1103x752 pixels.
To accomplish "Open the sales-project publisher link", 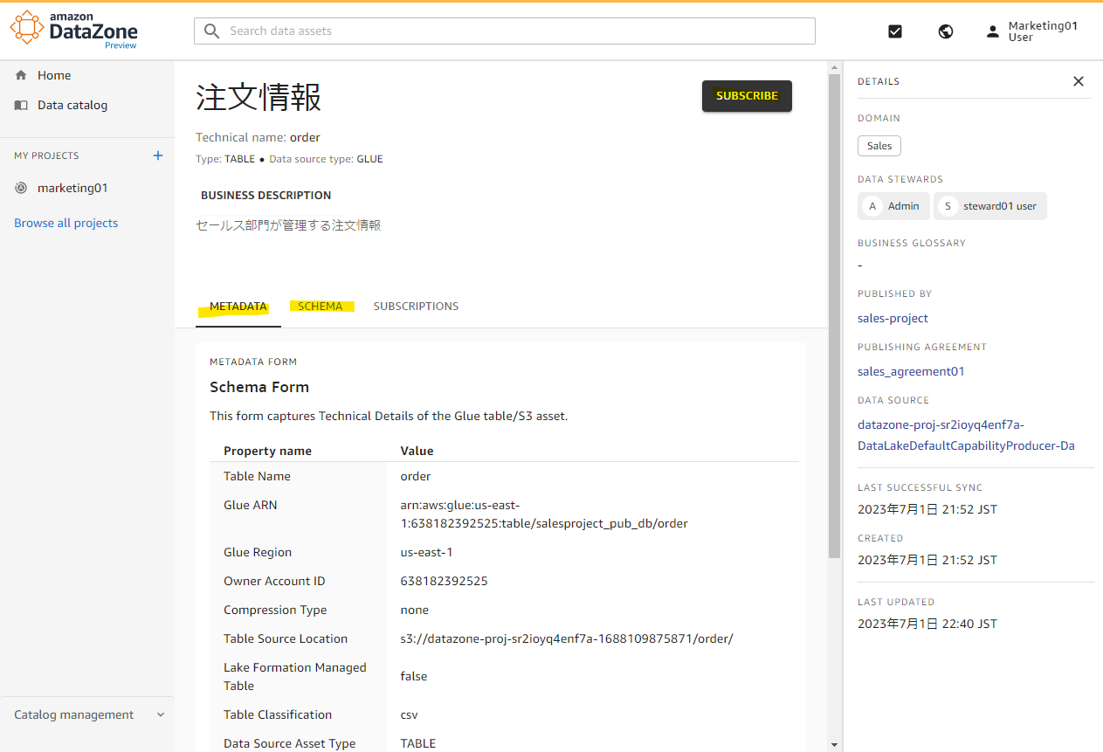I will (x=893, y=318).
